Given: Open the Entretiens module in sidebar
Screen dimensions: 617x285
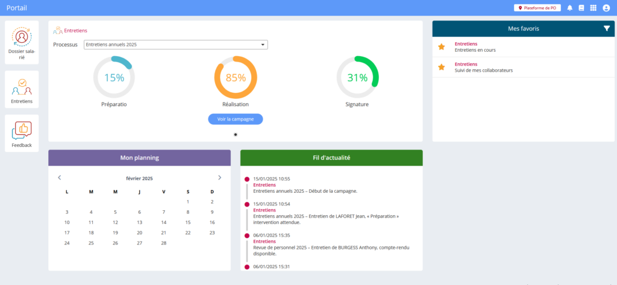Looking at the screenshot, I should (22, 90).
